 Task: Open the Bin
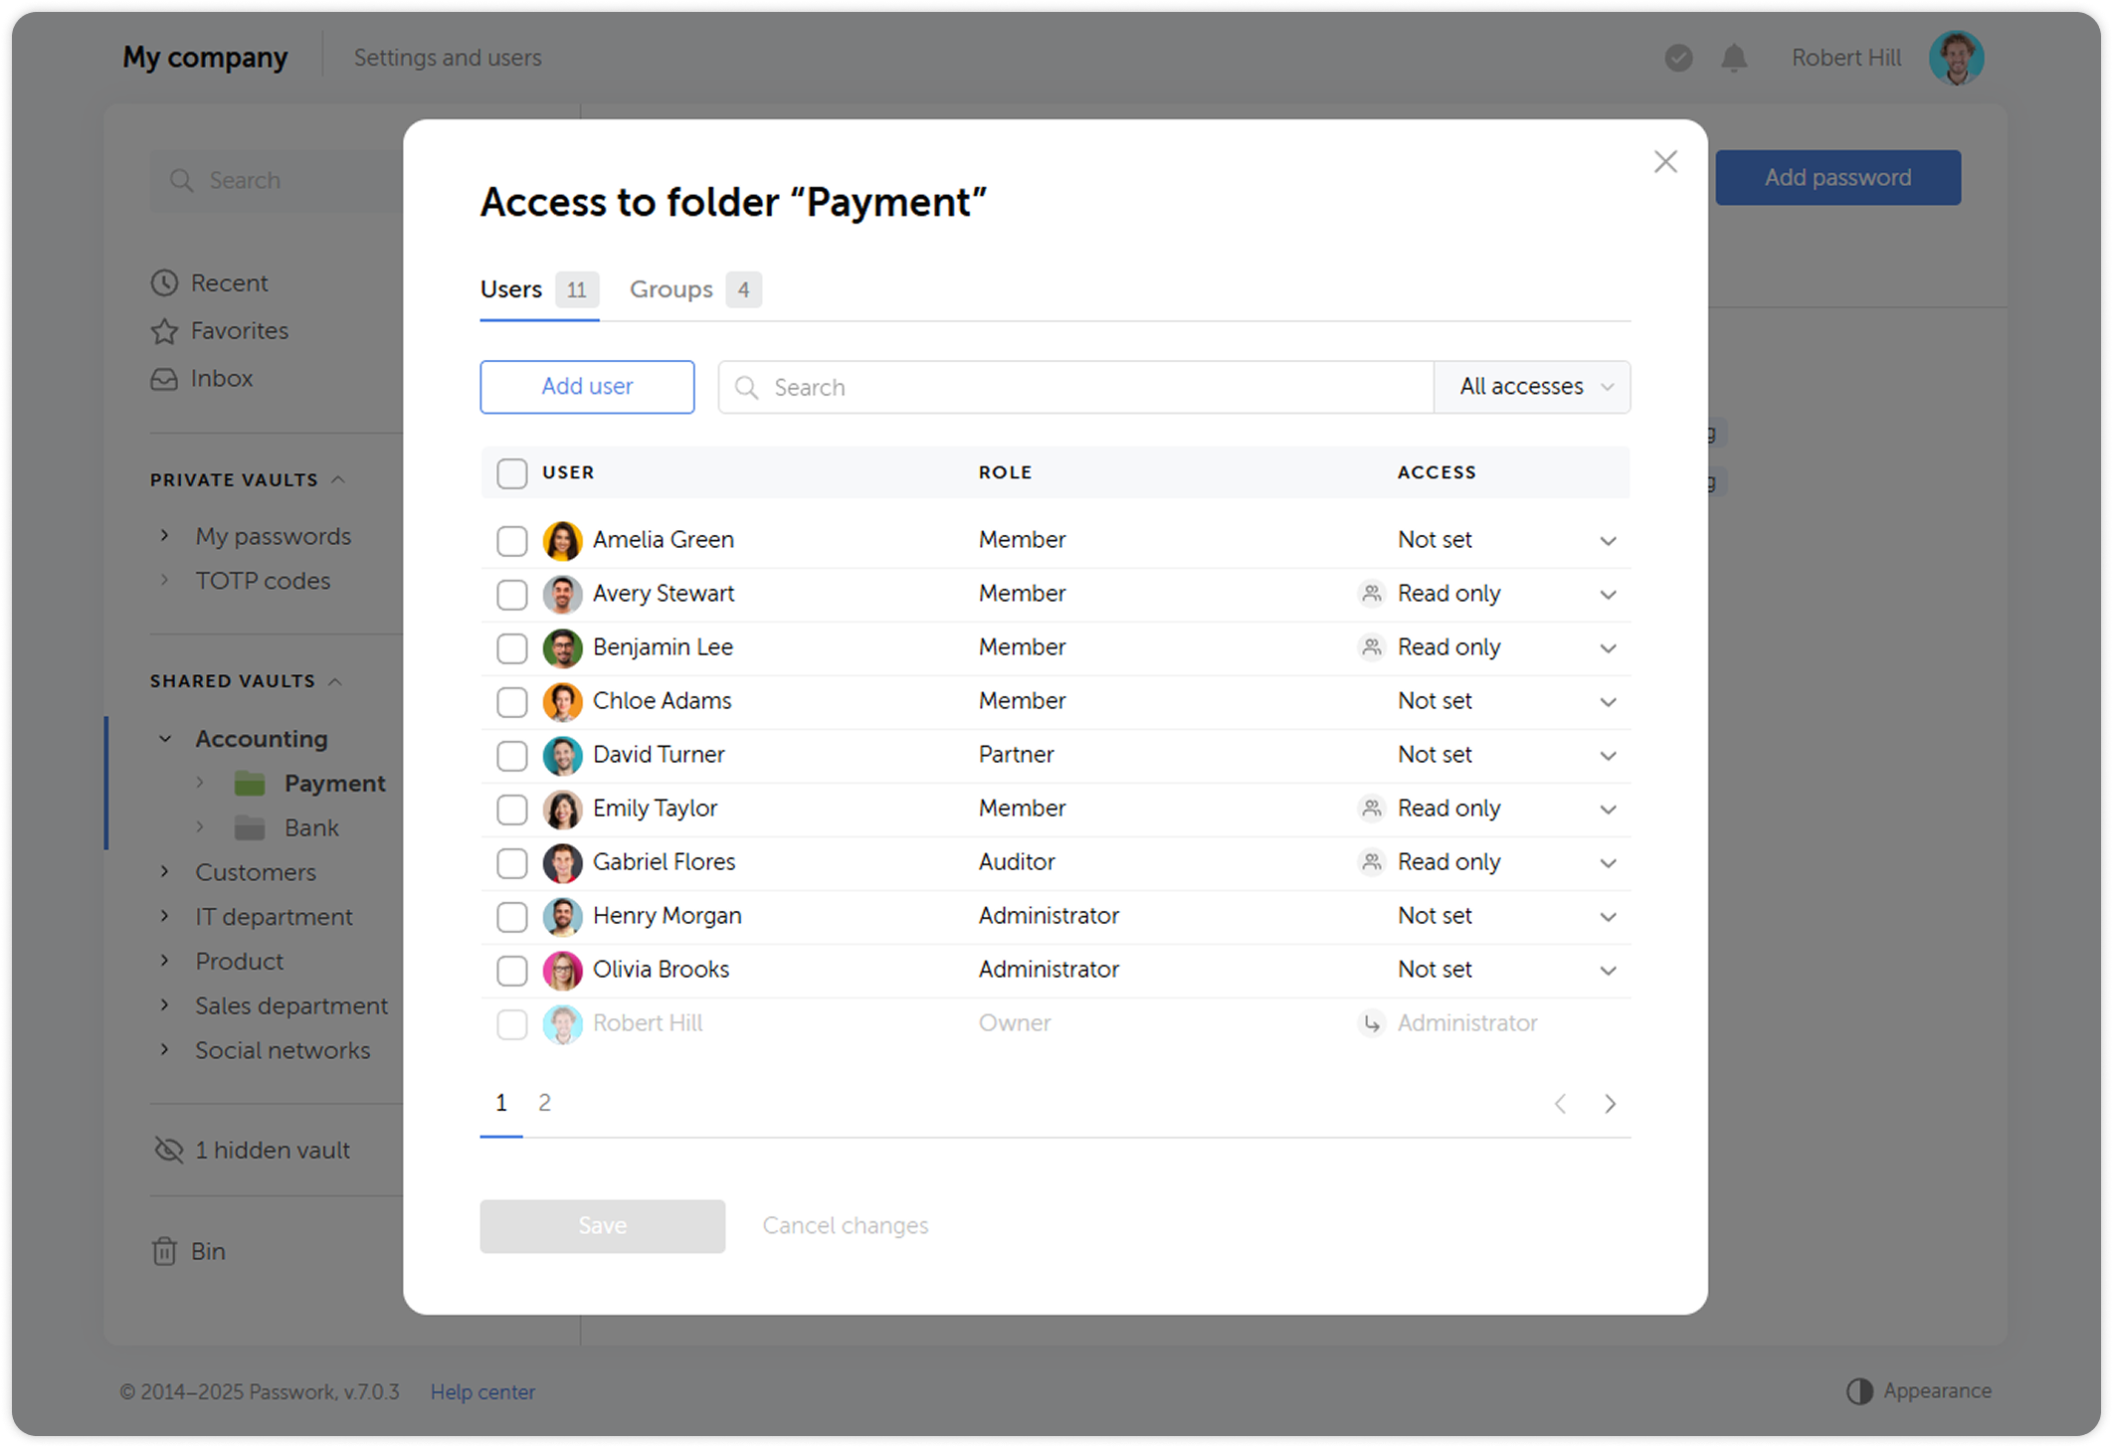point(208,1250)
